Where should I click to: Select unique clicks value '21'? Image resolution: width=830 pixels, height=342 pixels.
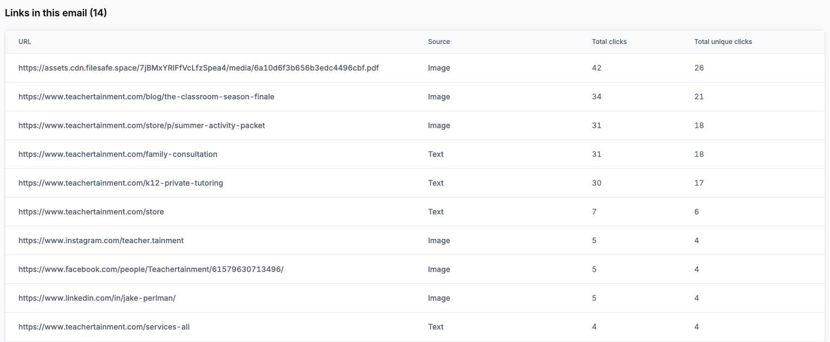699,97
